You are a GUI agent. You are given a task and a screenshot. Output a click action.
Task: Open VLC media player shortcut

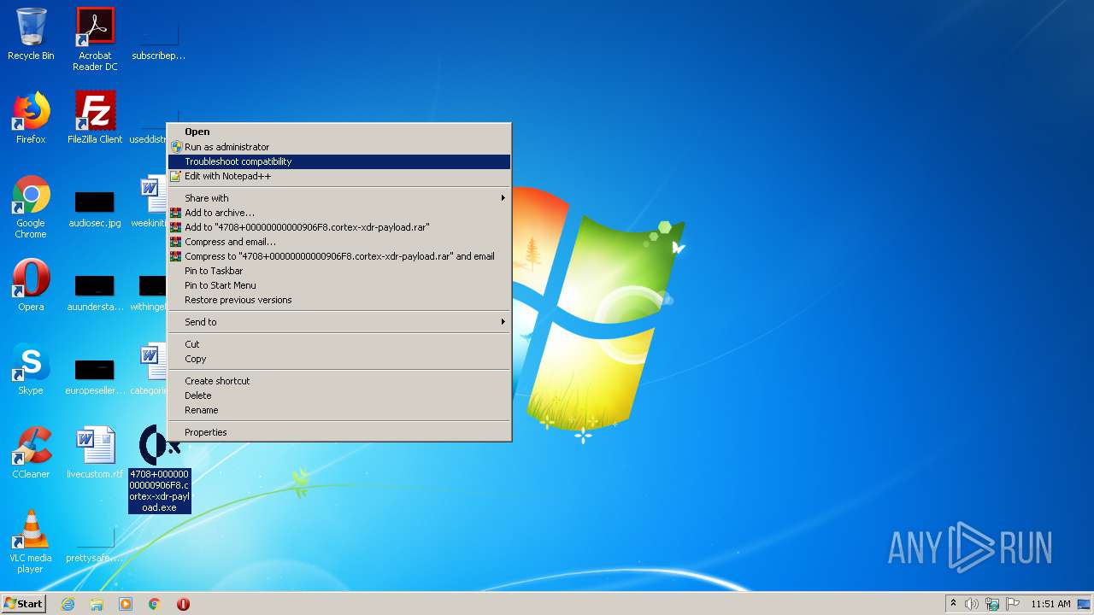pos(31,542)
